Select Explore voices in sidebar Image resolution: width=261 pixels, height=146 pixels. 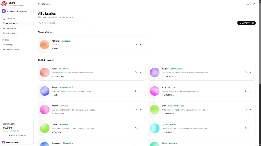17,24
